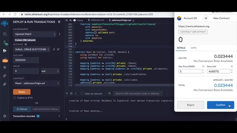
Task: Increase the Gas Limit stepper in MetaMask
Action: point(231,70)
